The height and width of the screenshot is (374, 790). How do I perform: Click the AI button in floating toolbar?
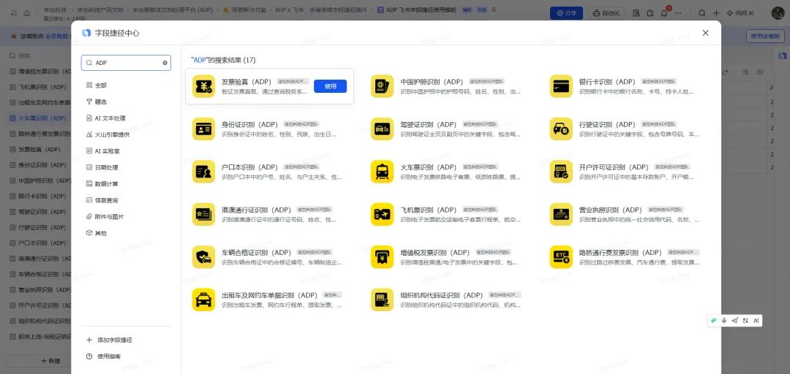click(756, 321)
